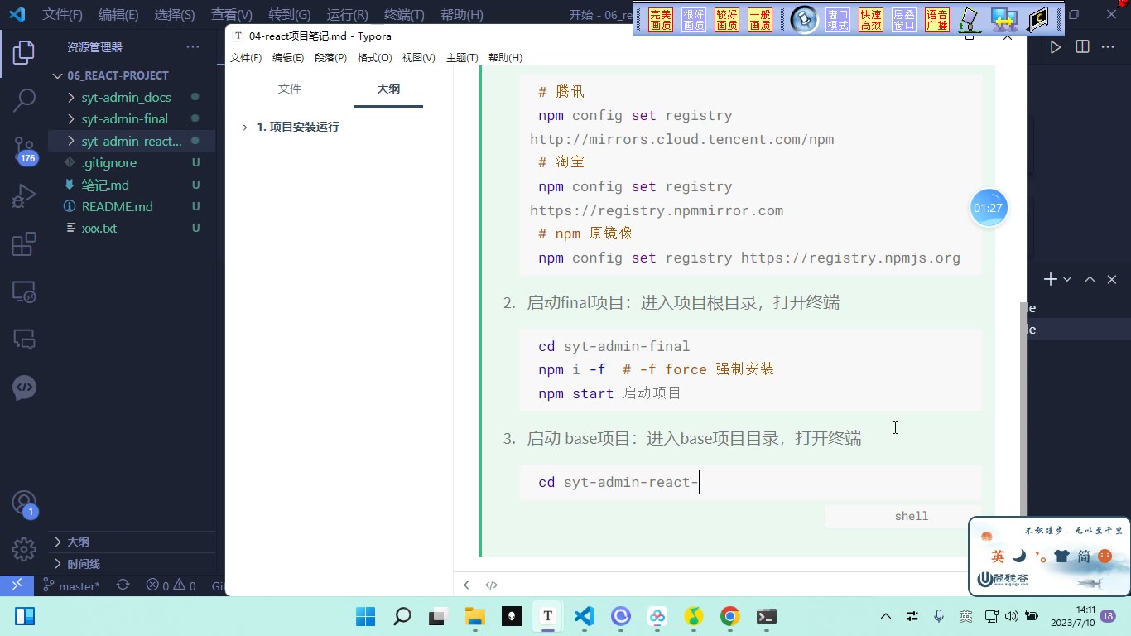This screenshot has width=1131, height=636.
Task: Click sync changes icon in status bar
Action: point(123,585)
